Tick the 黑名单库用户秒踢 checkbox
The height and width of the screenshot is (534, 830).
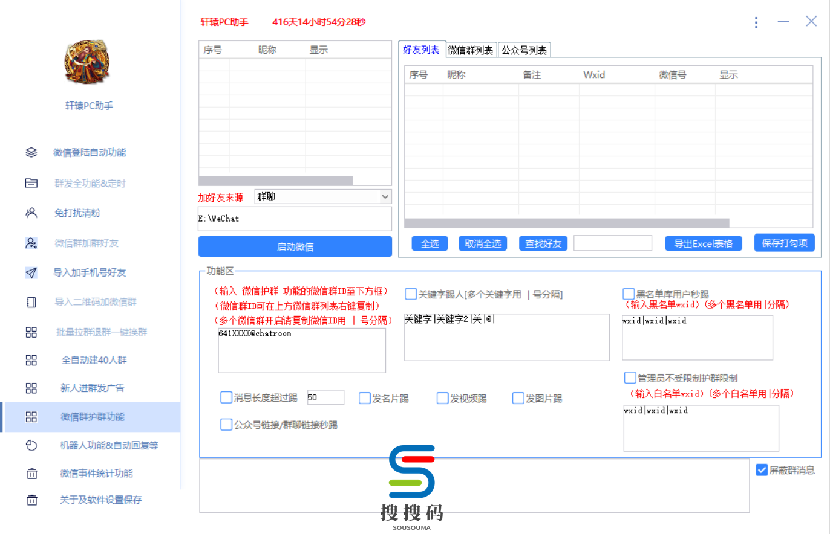(629, 294)
